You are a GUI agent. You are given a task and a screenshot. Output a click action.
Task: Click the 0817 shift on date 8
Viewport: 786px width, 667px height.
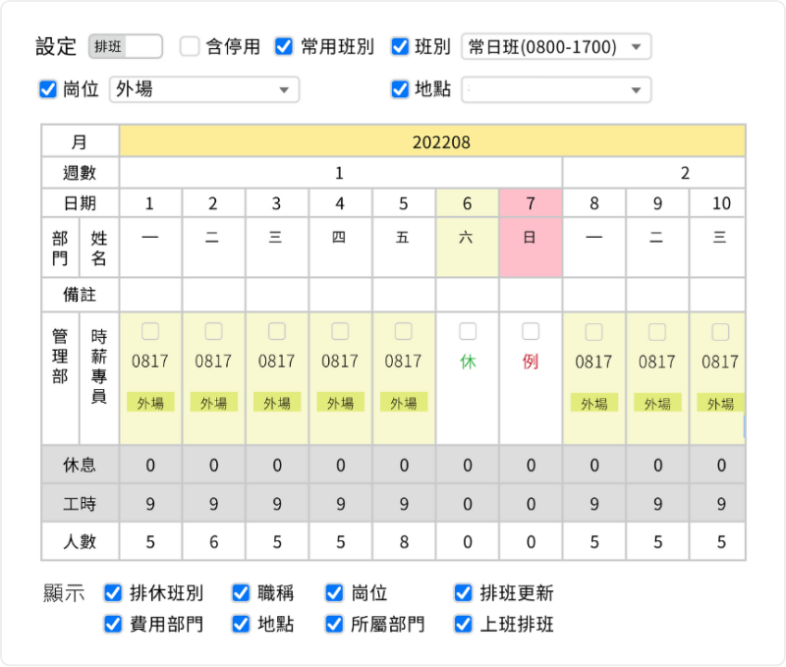pos(593,361)
